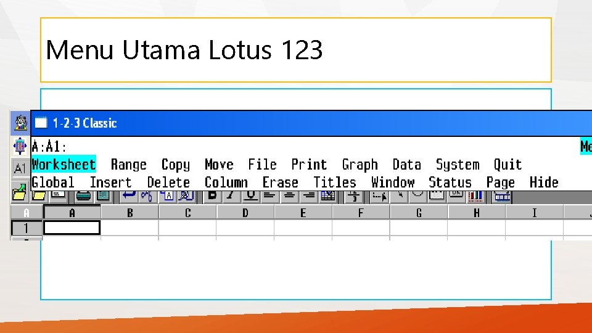
Task: Click the Lotus 1-2-3 application icon
Action: pyautogui.click(x=20, y=123)
